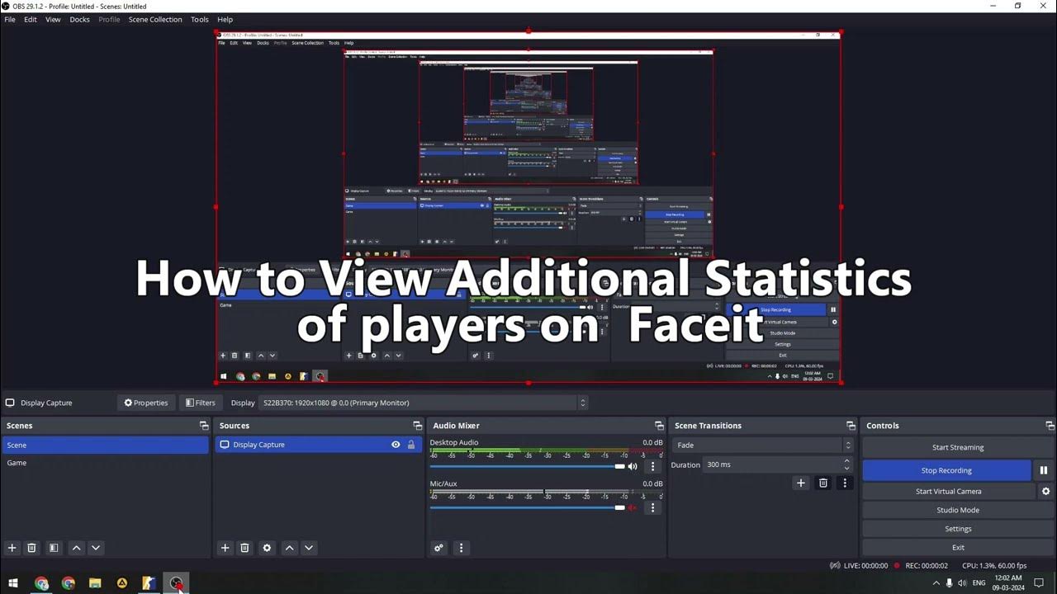Click ENG language indicator in taskbar
The height and width of the screenshot is (594, 1057).
979,583
